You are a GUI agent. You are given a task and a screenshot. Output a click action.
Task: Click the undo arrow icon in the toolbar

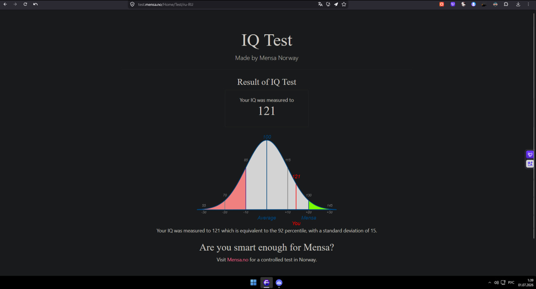coord(36,4)
